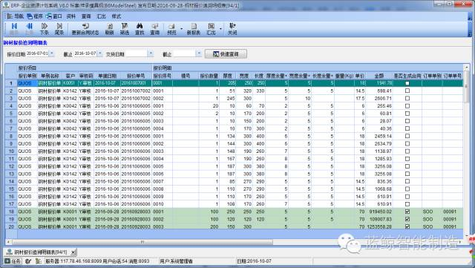Go to previous record (上条) icon
Image resolution: width=475 pixels, height=268 pixels.
click(30, 27)
